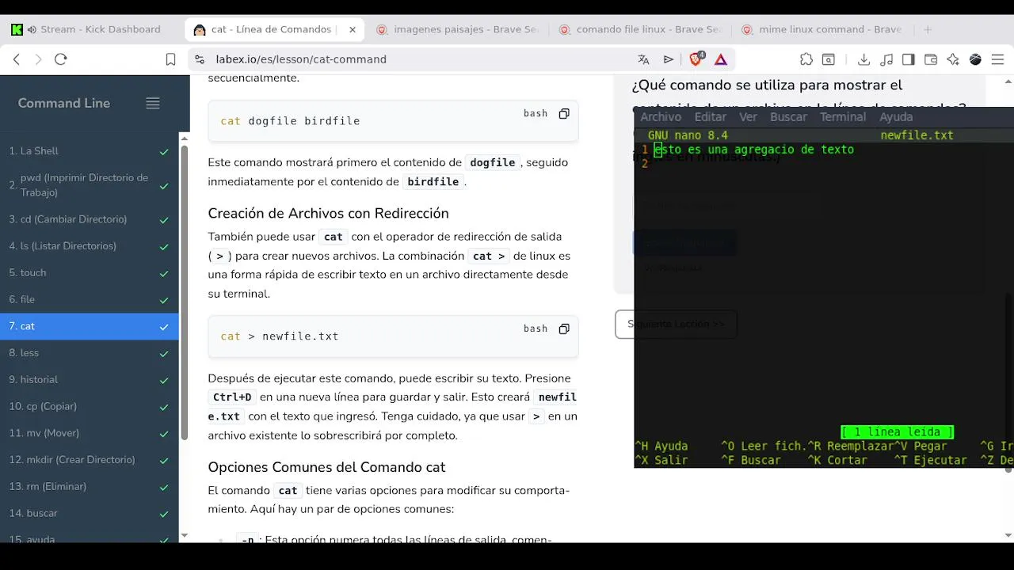Open lesson '4. ls (Listar Directorios)'
The width and height of the screenshot is (1014, 570).
point(89,246)
